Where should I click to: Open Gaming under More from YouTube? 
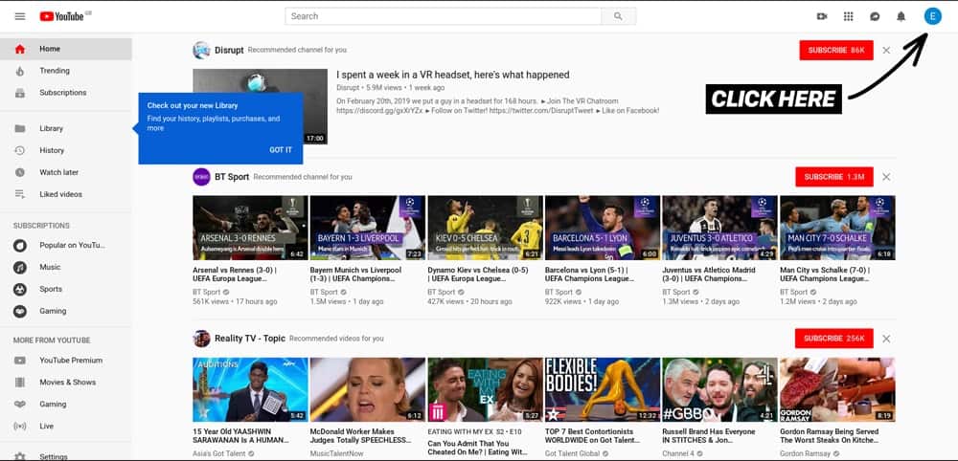(x=66, y=405)
